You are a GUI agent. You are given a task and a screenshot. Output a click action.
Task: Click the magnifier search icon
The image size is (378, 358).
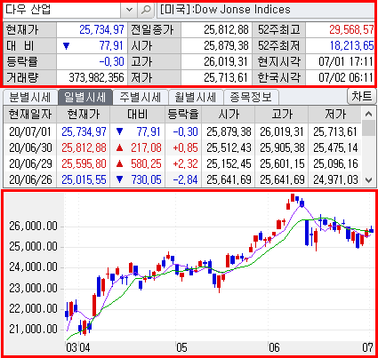pyautogui.click(x=146, y=10)
